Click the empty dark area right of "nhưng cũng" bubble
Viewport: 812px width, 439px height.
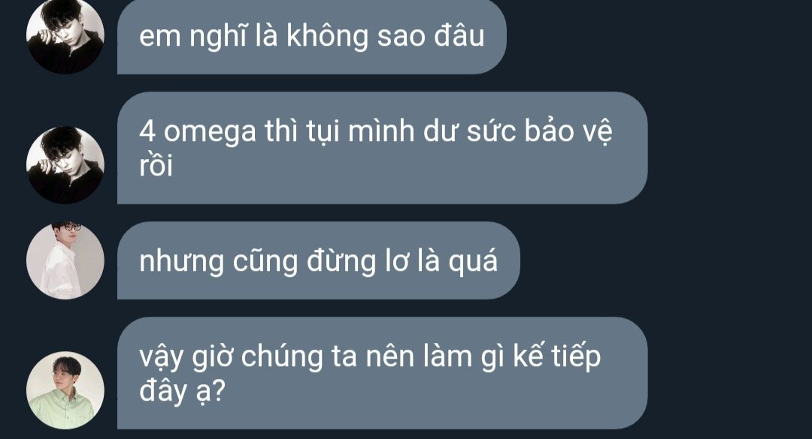[663, 260]
